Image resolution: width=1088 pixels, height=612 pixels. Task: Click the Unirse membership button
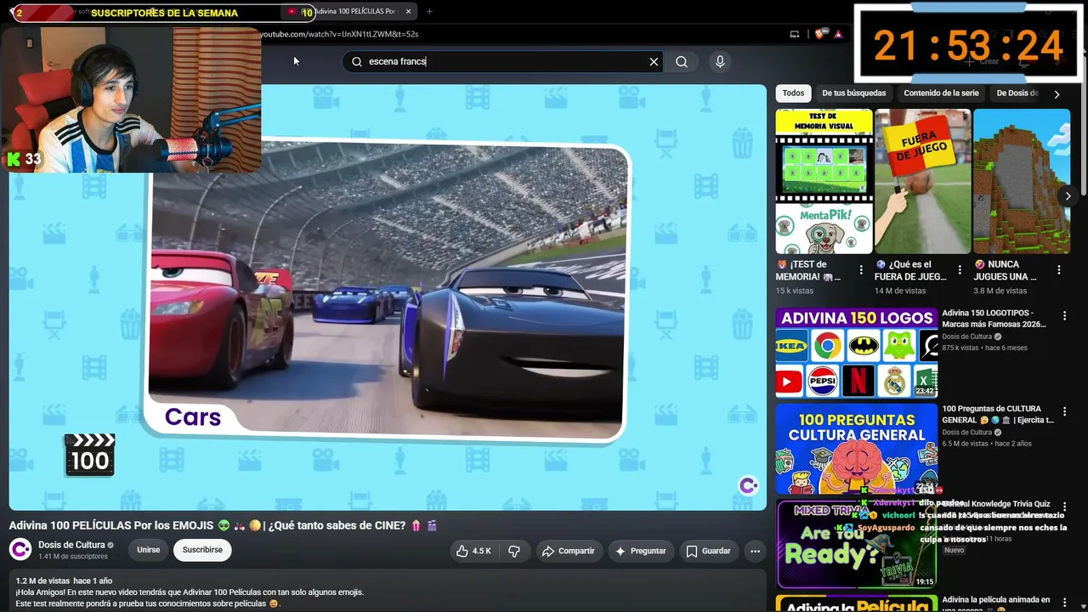coord(149,550)
